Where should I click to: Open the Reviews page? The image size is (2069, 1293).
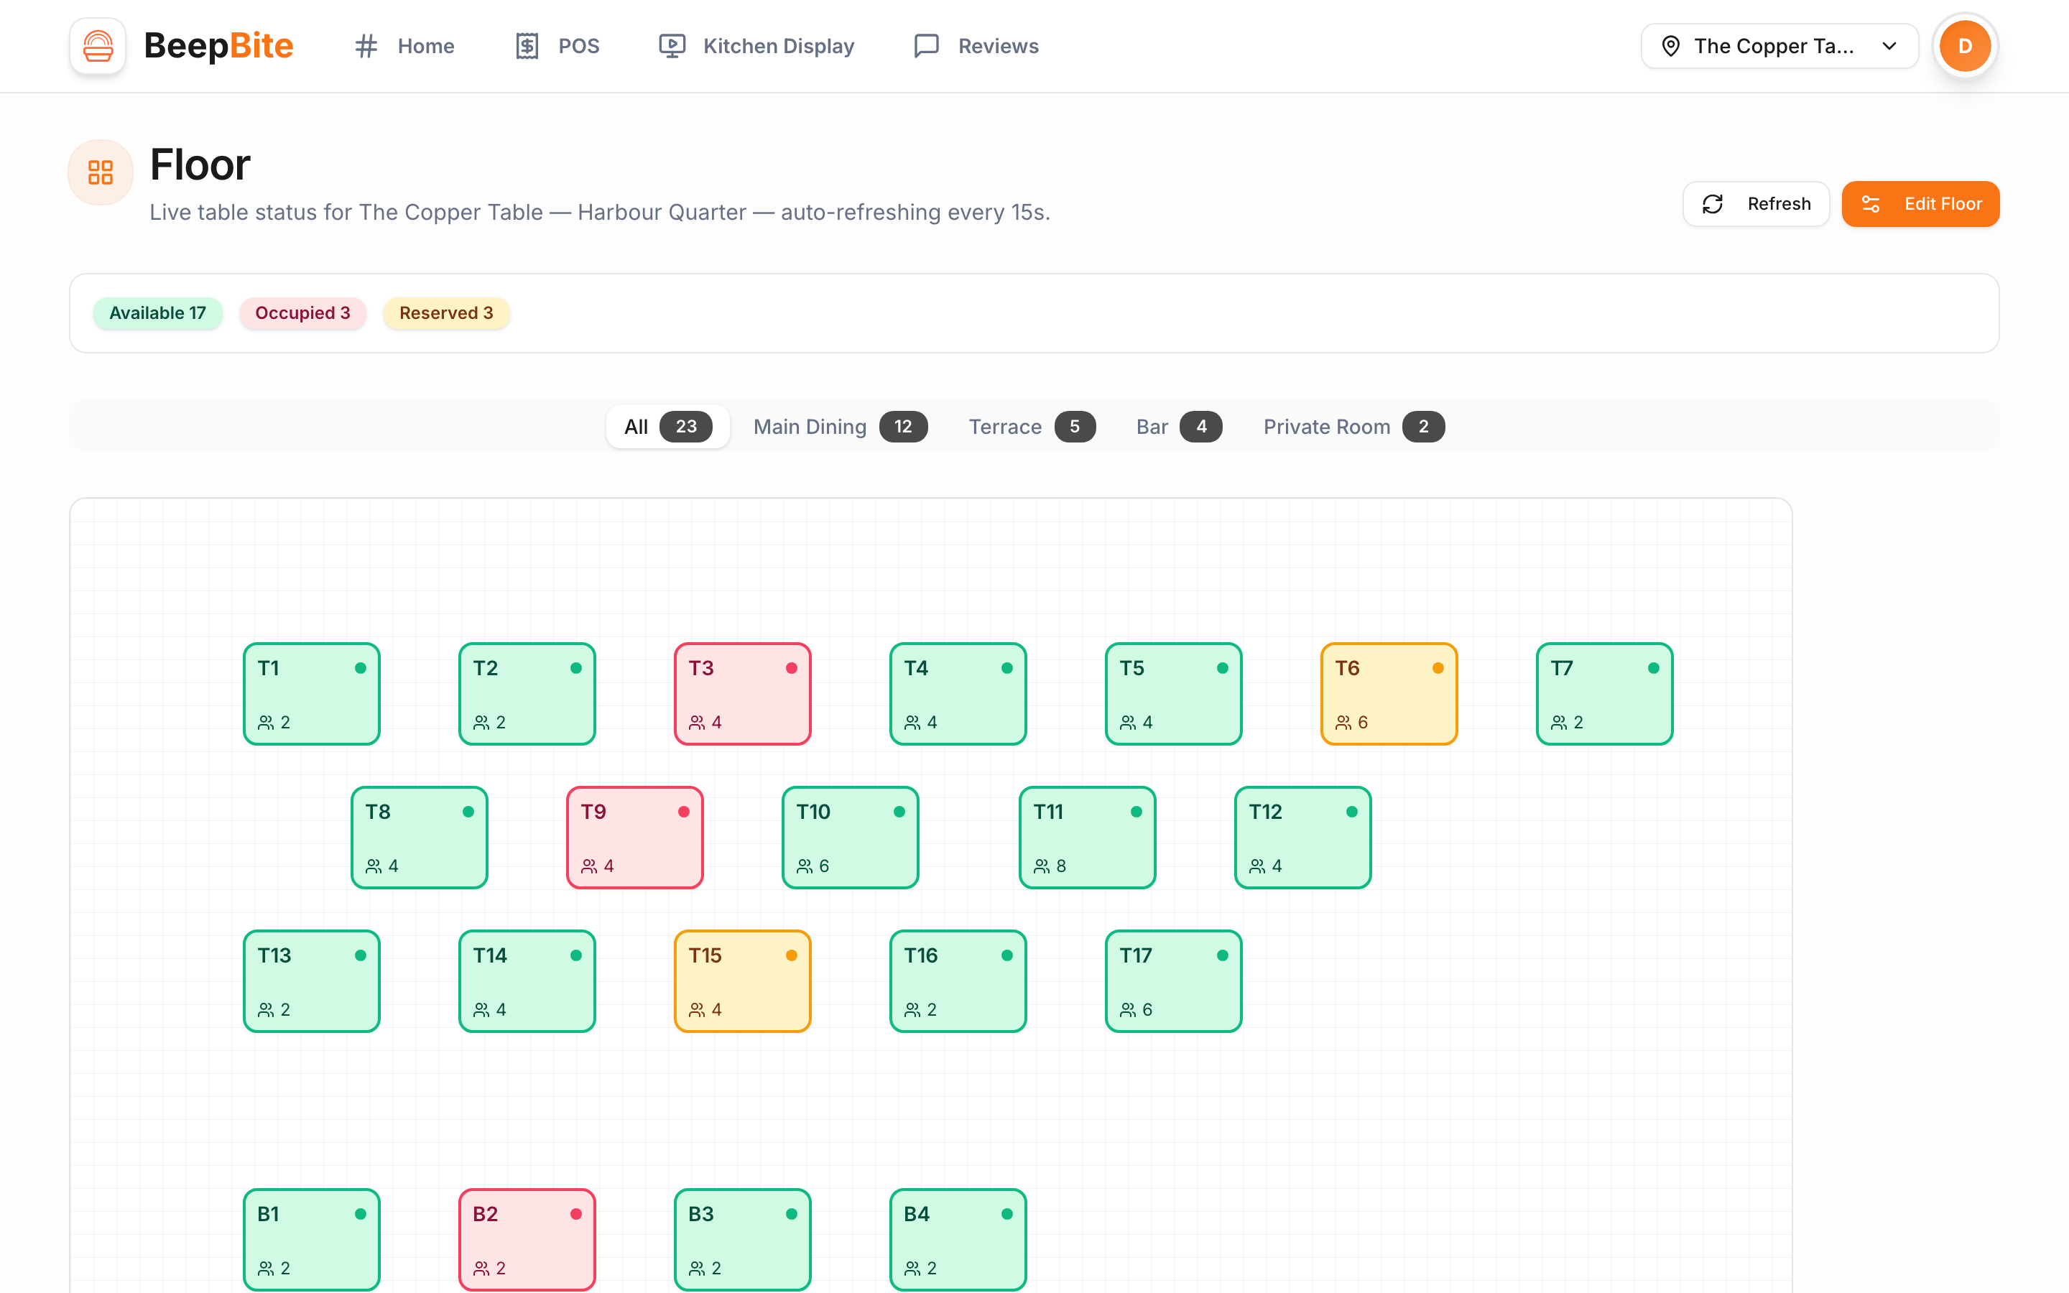[x=976, y=46]
